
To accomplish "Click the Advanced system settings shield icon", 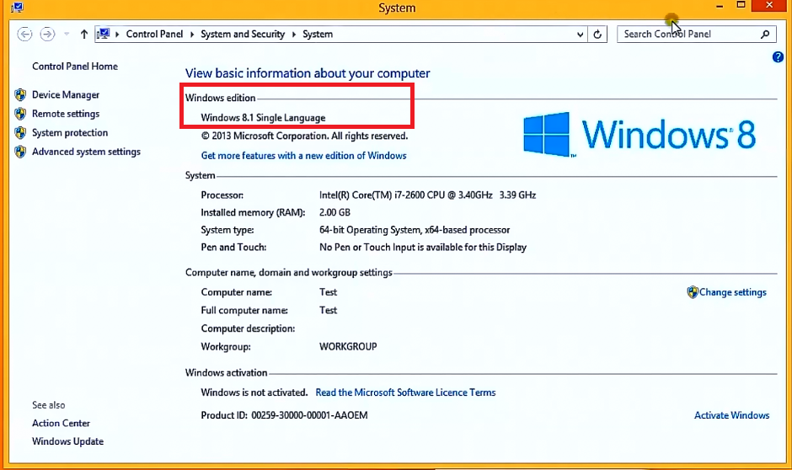I will pyautogui.click(x=20, y=152).
